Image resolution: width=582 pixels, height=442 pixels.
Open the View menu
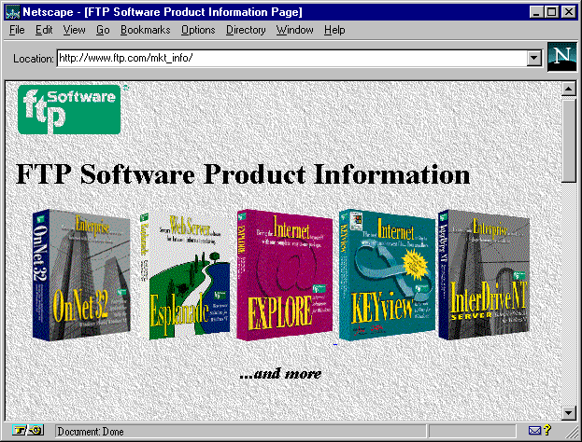(74, 30)
